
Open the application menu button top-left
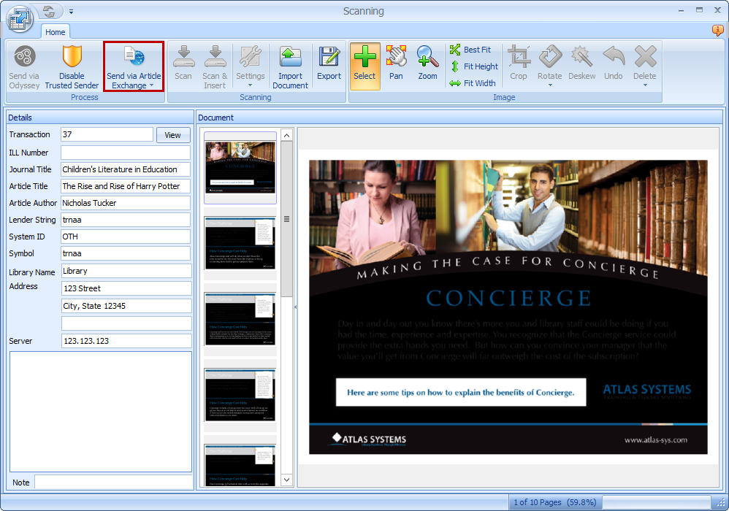coord(20,19)
